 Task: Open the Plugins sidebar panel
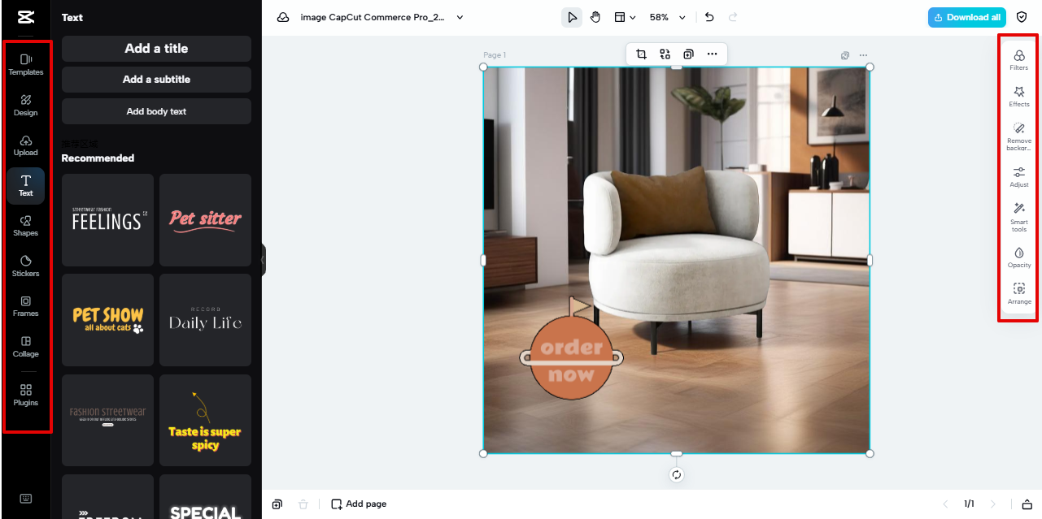25,396
